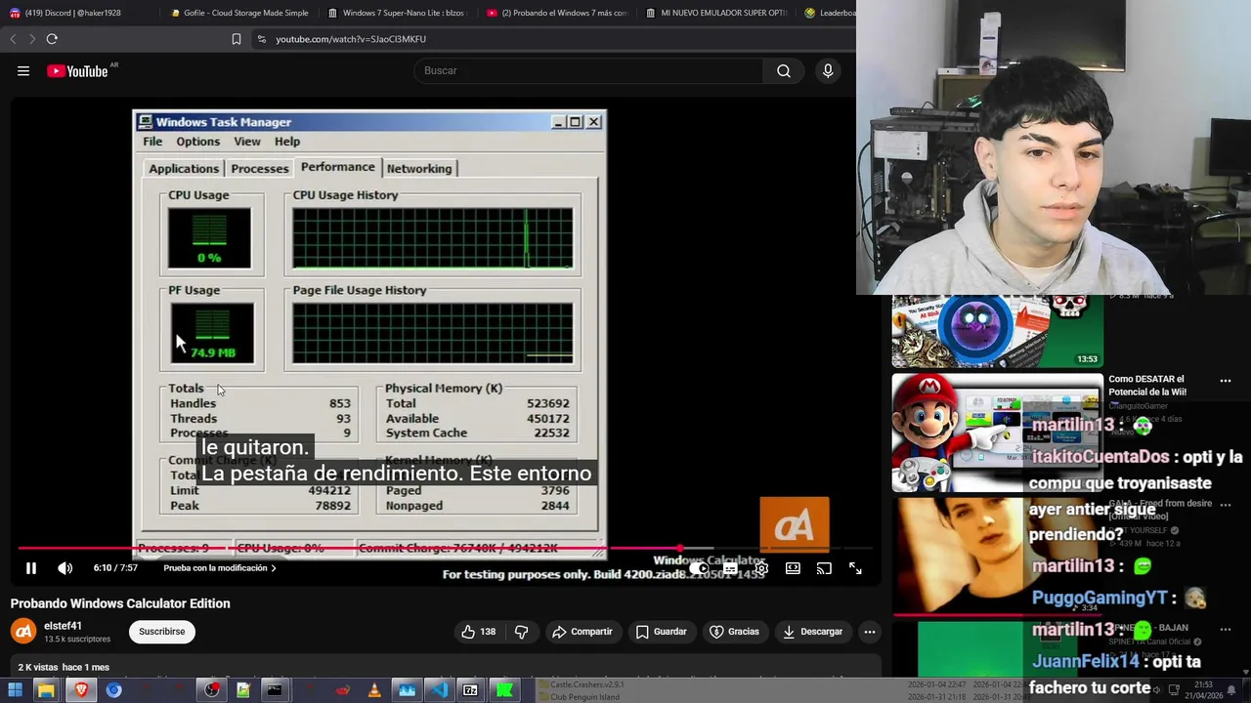
Task: Open VLC media player on taskbar
Action: [x=374, y=690]
